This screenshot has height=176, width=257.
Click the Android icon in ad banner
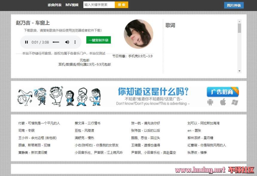210,102
